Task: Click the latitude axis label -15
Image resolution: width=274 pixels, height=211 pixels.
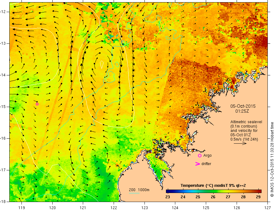Action: click(3, 107)
